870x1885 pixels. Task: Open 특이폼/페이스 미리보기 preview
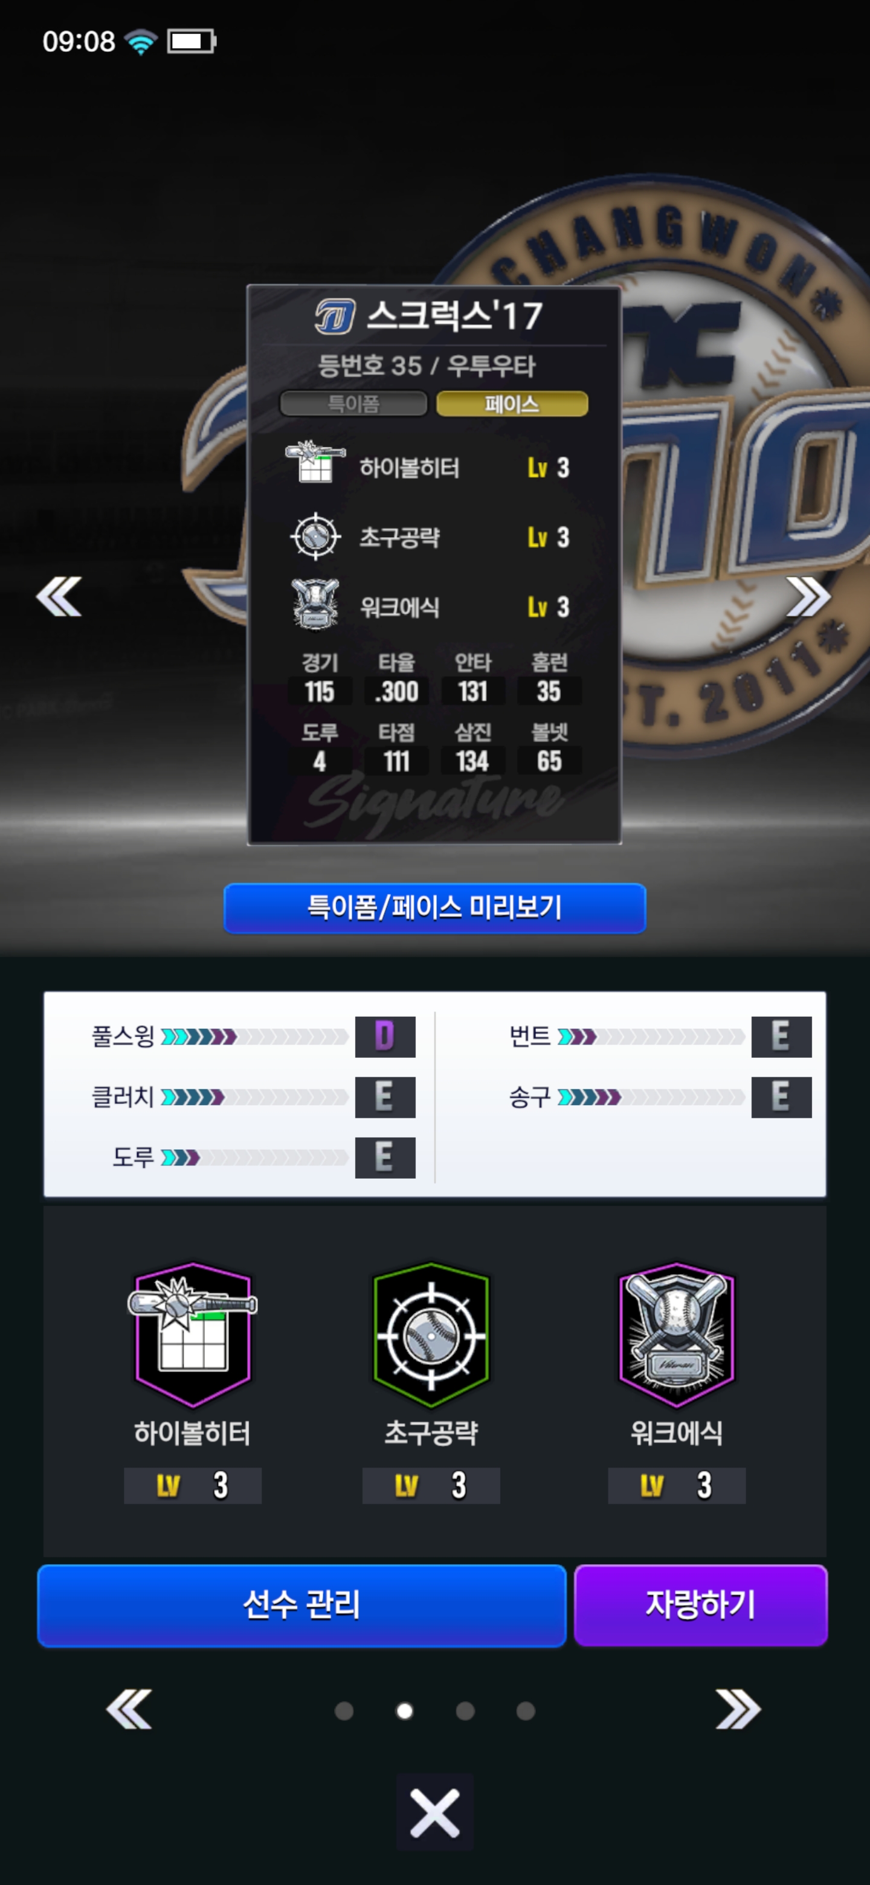[434, 908]
